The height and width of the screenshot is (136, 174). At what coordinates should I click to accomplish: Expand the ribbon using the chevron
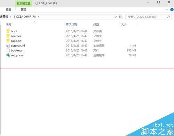pos(167,10)
